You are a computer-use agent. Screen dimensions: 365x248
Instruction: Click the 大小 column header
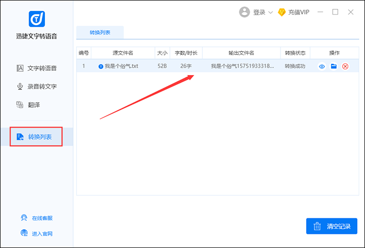click(162, 53)
